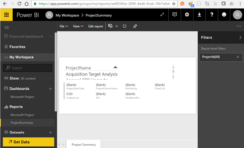Open the help question mark icon
244x148 pixels.
coord(212,15)
